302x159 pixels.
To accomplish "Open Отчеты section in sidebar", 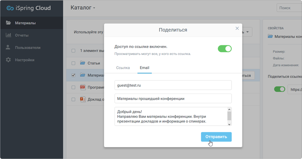I will tap(31, 35).
